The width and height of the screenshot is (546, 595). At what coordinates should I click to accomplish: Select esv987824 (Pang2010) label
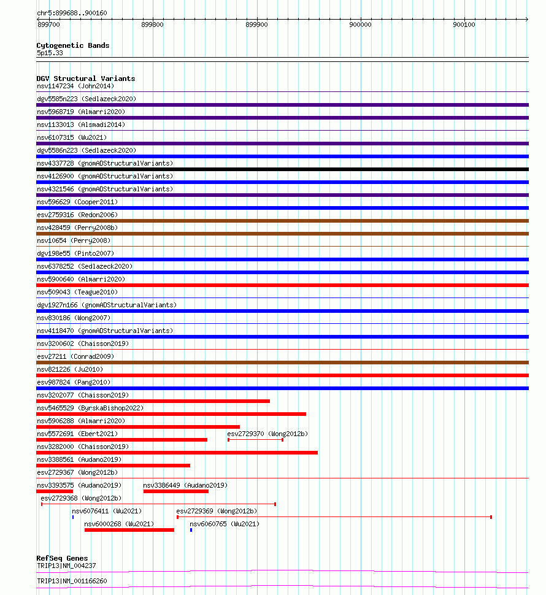[x=74, y=383]
